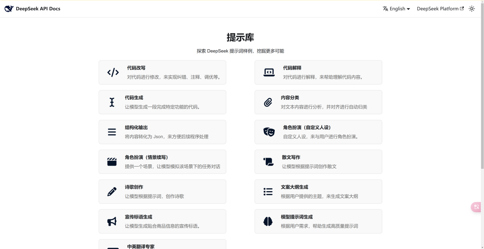The image size is (484, 249).
Task: Click the caret arrow next to English
Action: pyautogui.click(x=408, y=9)
